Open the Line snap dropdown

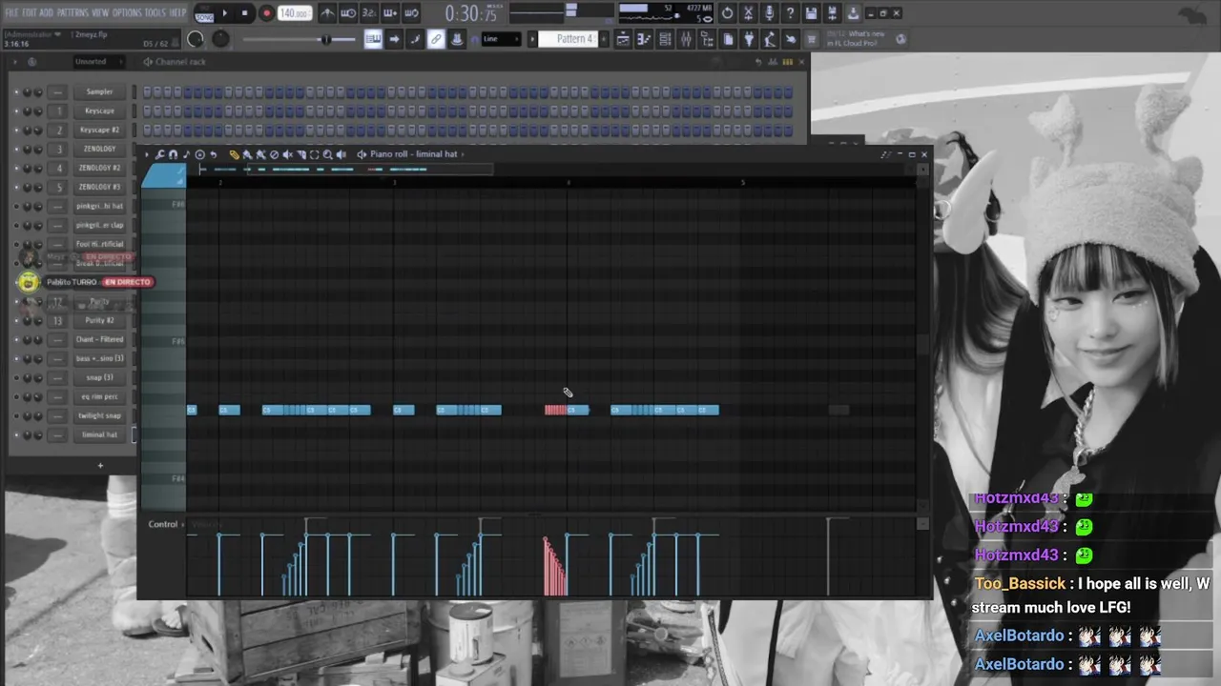pyautogui.click(x=501, y=39)
